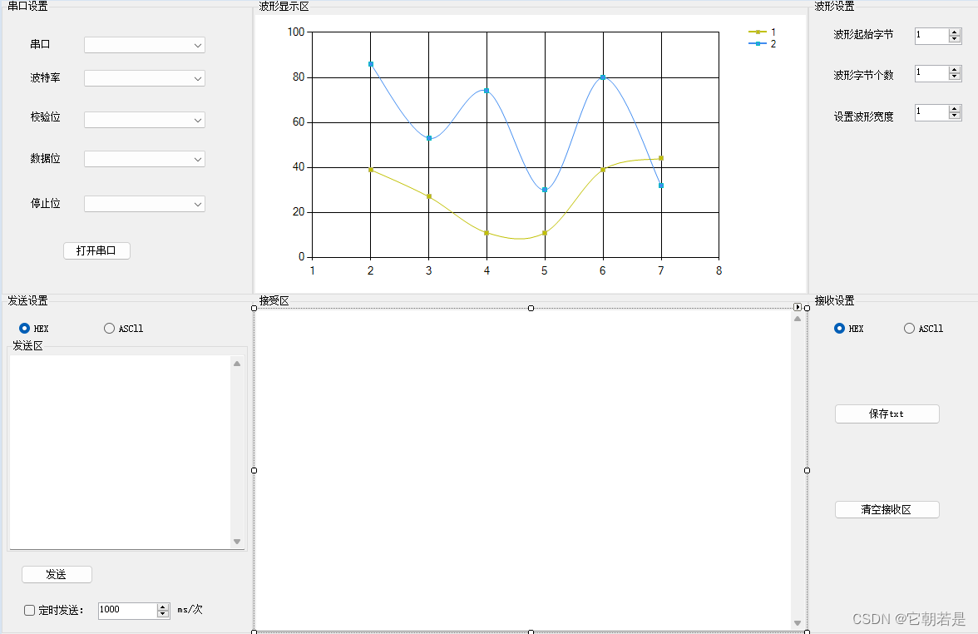The image size is (978, 634).
Task: Click the 清空接收区 button
Action: coord(887,510)
